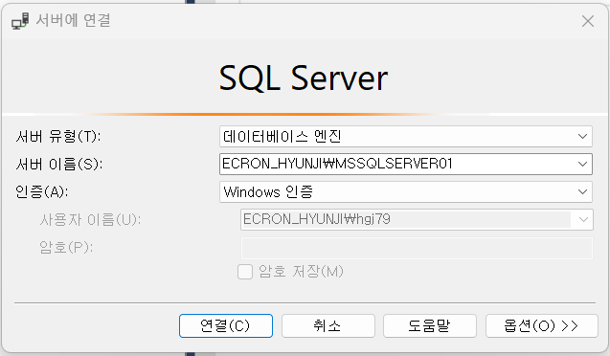Expand the 서버 유형 dropdown arrow
Image resolution: width=610 pixels, height=356 pixels.
(582, 137)
